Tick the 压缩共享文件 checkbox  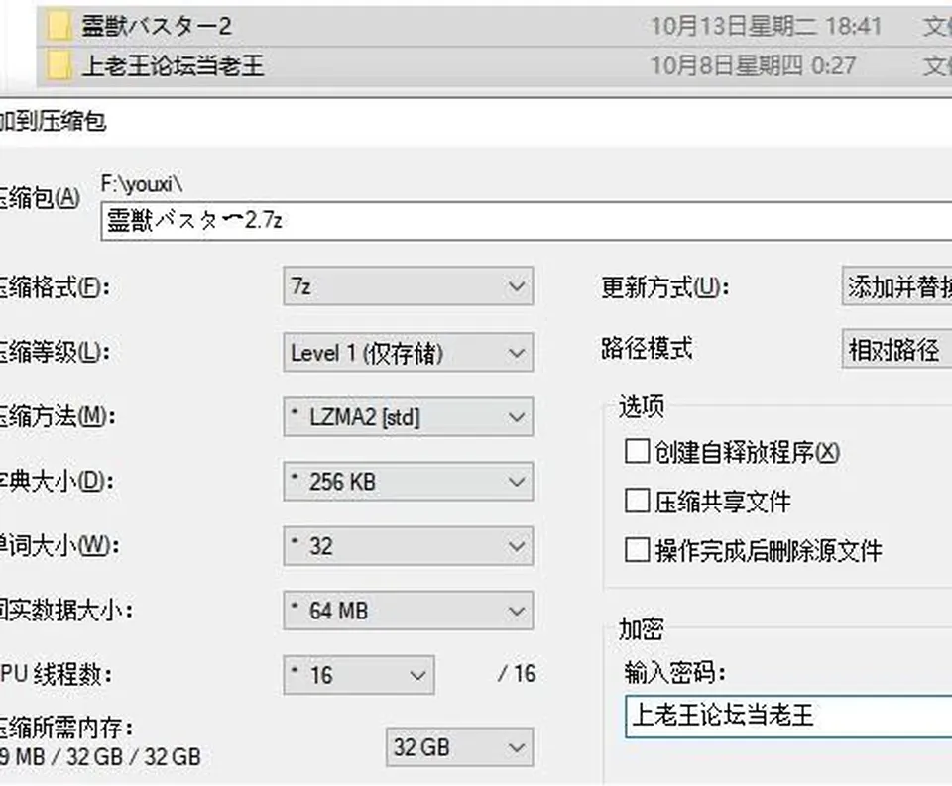click(637, 502)
